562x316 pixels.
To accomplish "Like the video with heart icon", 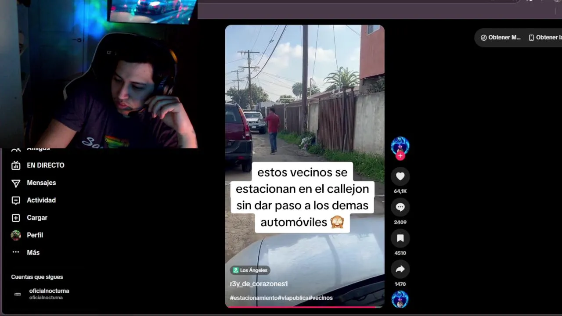I will point(400,176).
